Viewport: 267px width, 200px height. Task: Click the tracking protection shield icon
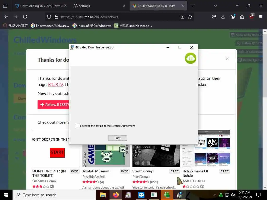pos(49,17)
